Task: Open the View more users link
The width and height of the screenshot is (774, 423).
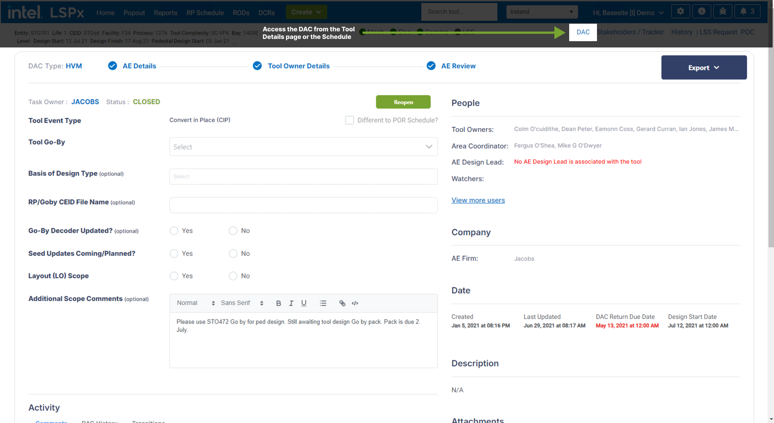Action: tap(478, 201)
